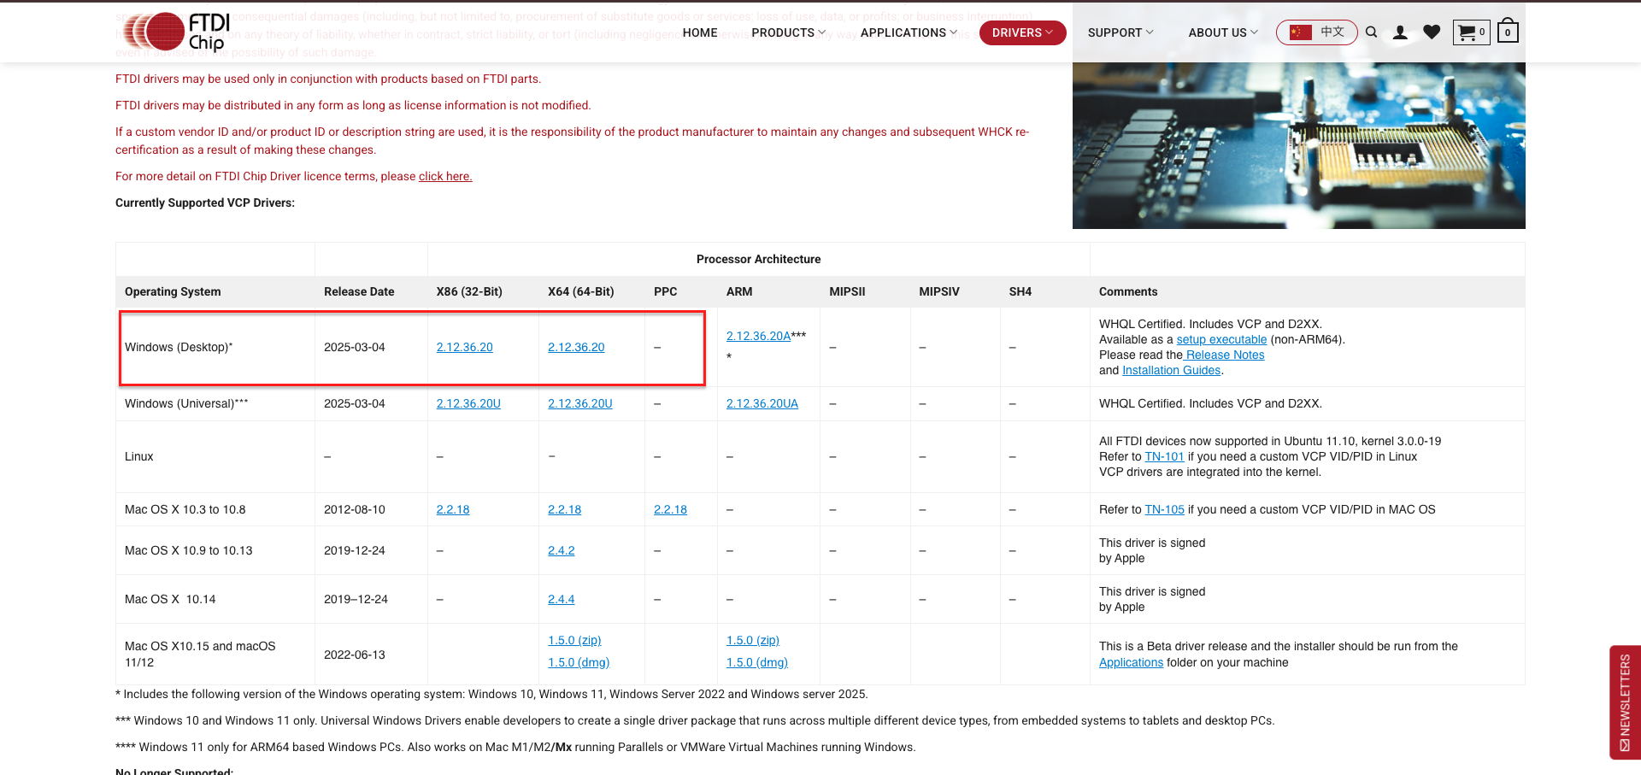The height and width of the screenshot is (775, 1641).
Task: Open the setup executable link
Action: point(1221,339)
